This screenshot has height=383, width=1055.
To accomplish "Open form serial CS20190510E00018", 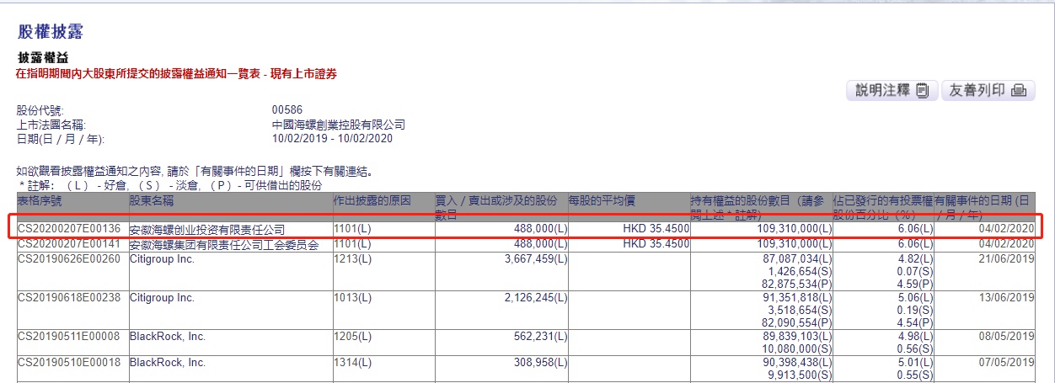I will (x=69, y=362).
